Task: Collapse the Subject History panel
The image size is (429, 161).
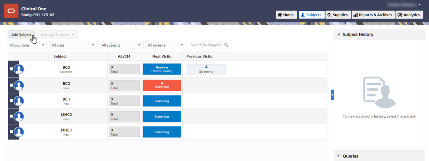Action: coord(338,35)
